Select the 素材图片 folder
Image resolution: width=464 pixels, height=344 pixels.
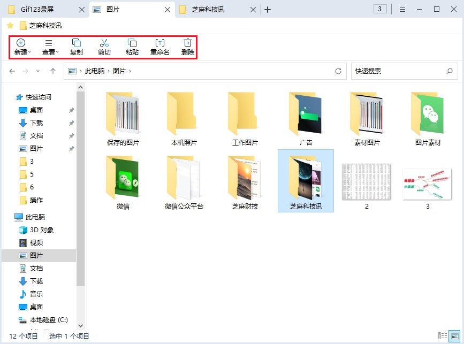(x=367, y=119)
